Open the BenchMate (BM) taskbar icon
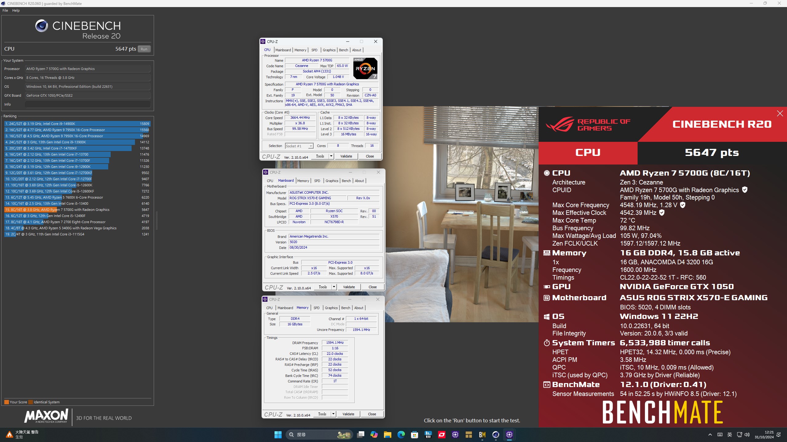This screenshot has height=442, width=787. pyautogui.click(x=482, y=435)
